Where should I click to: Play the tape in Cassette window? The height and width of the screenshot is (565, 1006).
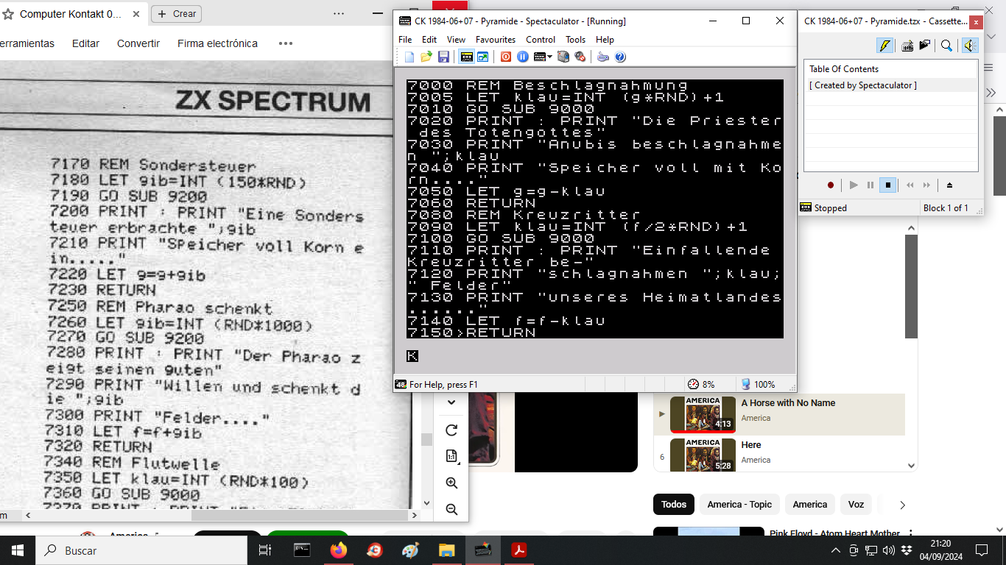click(x=854, y=185)
